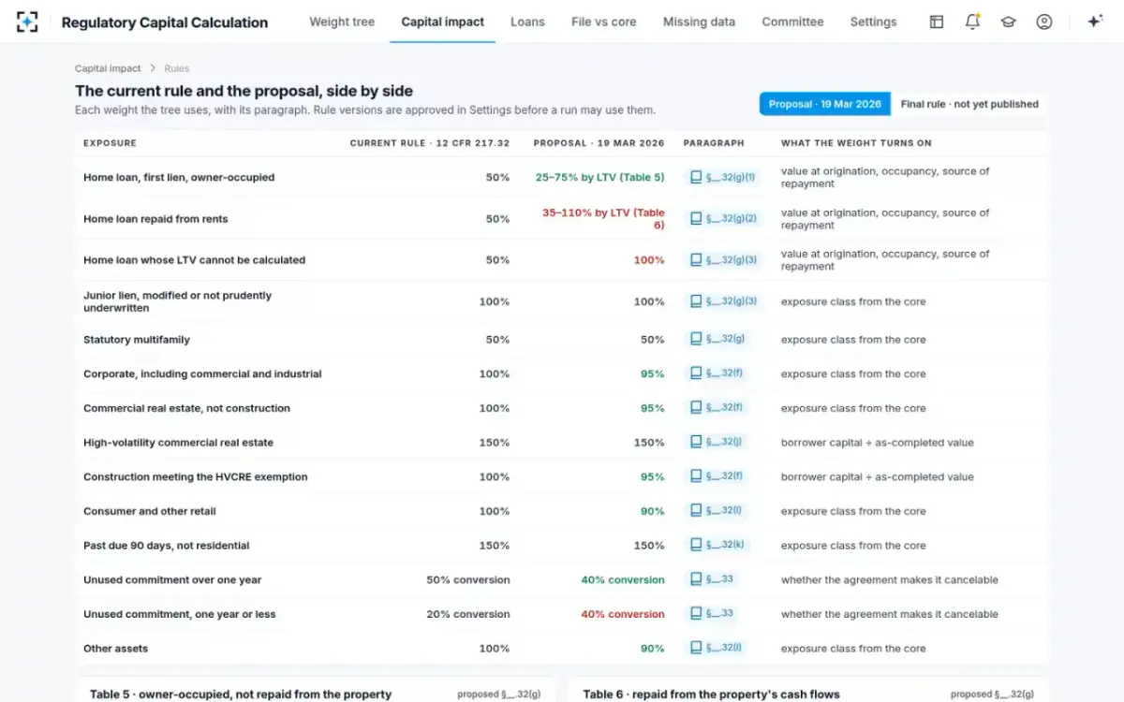Open §__.32(g)(3) in Junior lien row
This screenshot has width=1124, height=702.
[x=722, y=301]
